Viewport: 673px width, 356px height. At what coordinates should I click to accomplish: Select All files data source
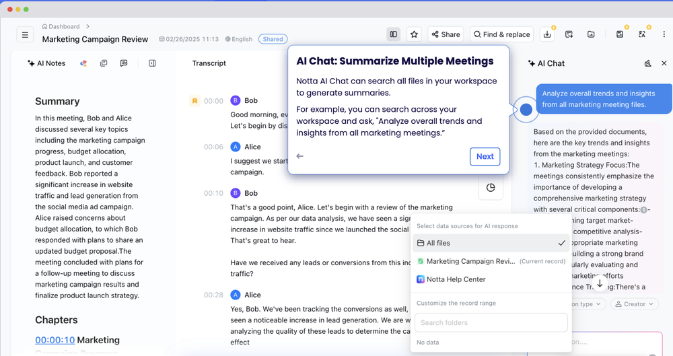pos(491,243)
